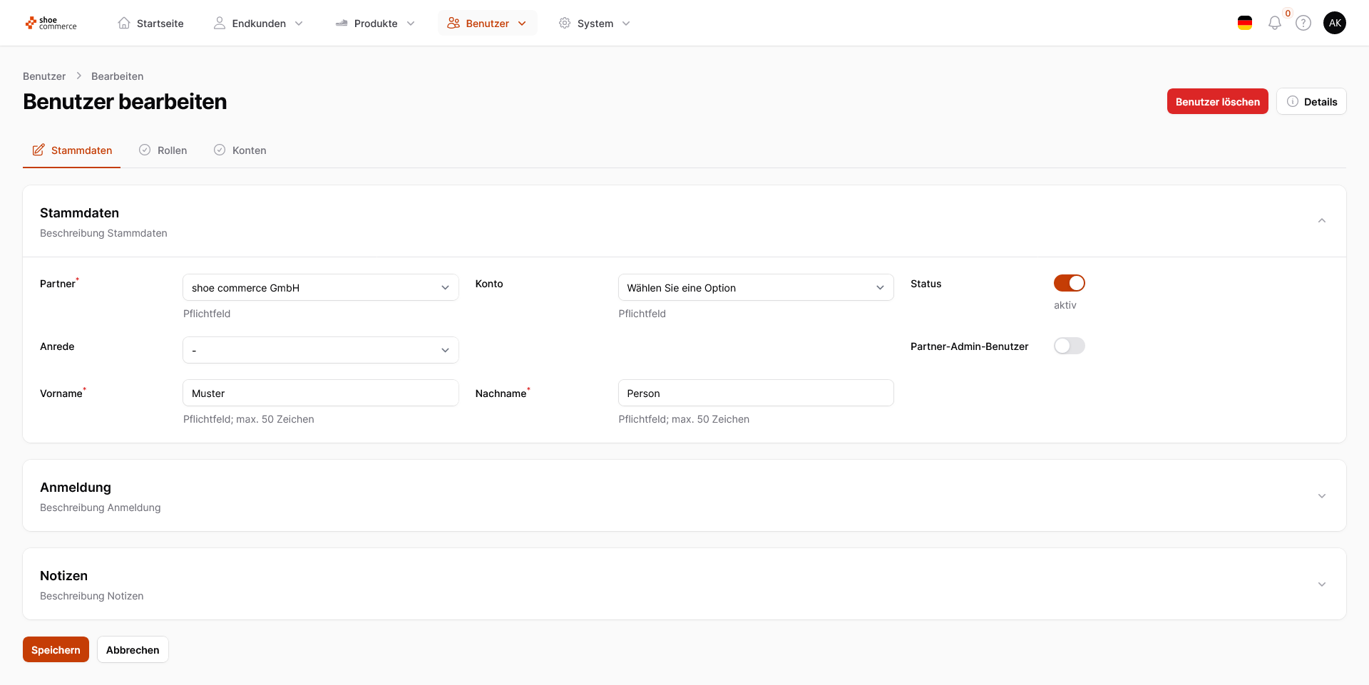1369x685 pixels.
Task: Click the System gear icon
Action: click(x=565, y=23)
